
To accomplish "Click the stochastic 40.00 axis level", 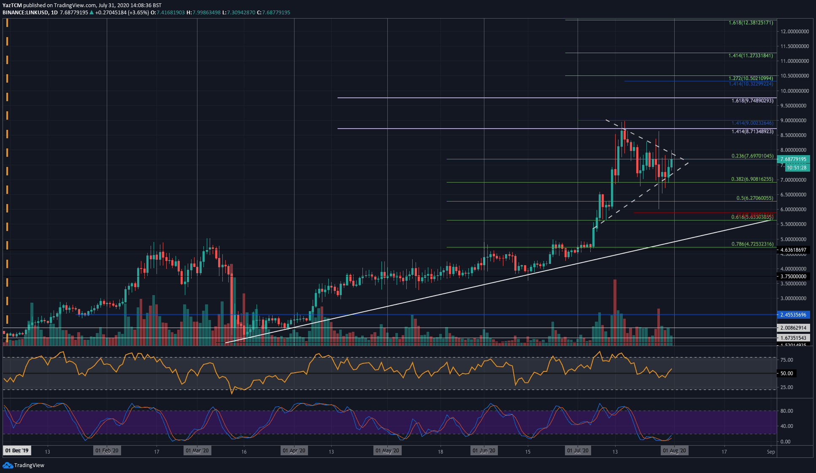I will point(787,426).
